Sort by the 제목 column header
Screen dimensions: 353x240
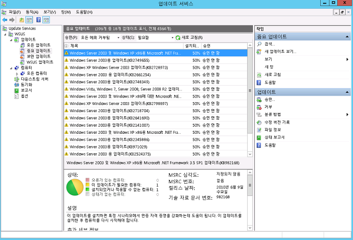pos(126,46)
